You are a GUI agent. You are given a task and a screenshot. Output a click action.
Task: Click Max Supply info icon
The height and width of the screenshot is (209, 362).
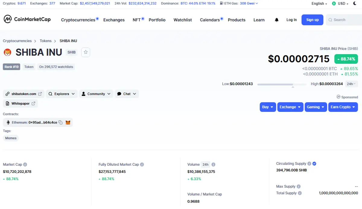298,186
